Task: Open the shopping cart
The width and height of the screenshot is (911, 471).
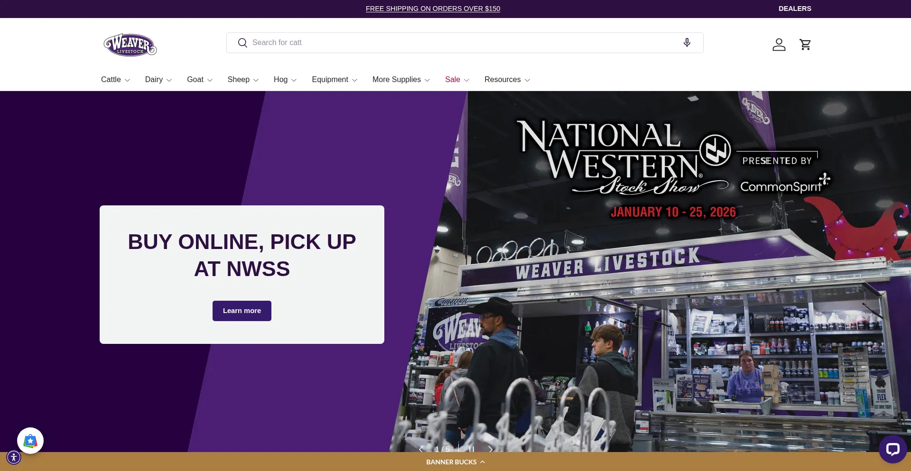Action: click(805, 45)
